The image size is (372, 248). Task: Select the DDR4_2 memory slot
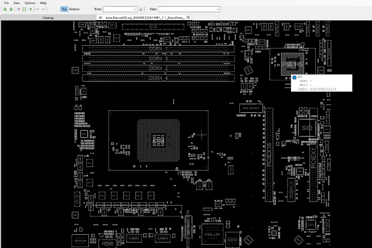[158, 68]
